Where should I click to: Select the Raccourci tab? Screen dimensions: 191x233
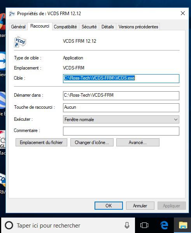[x=40, y=26]
